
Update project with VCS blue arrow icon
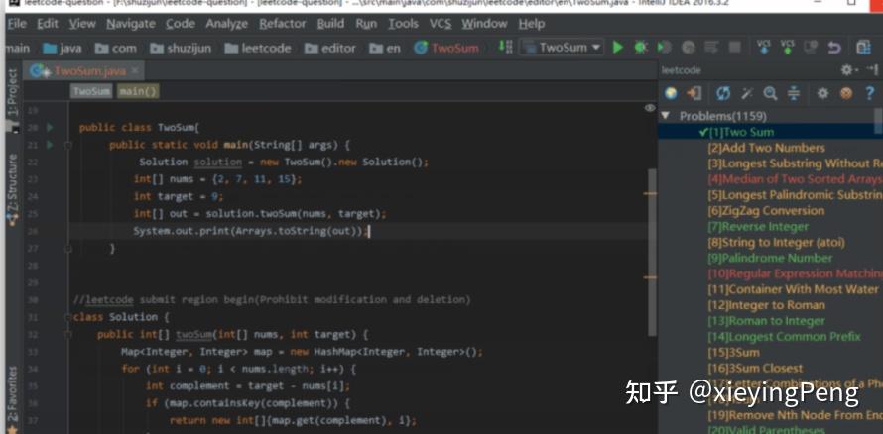(x=764, y=48)
